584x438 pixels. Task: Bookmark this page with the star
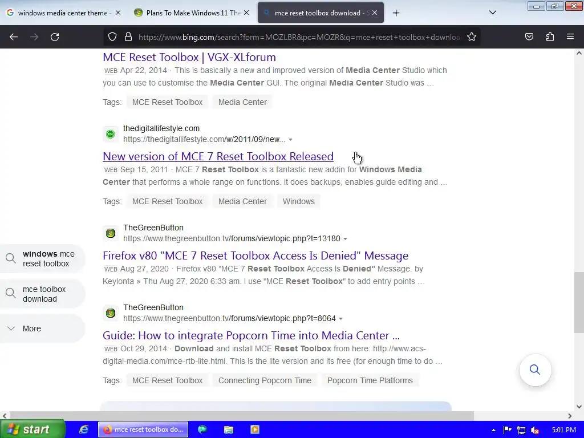(x=472, y=37)
